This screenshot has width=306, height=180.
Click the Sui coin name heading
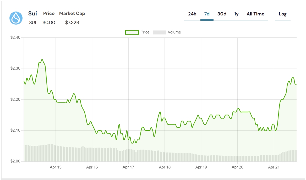pos(32,13)
